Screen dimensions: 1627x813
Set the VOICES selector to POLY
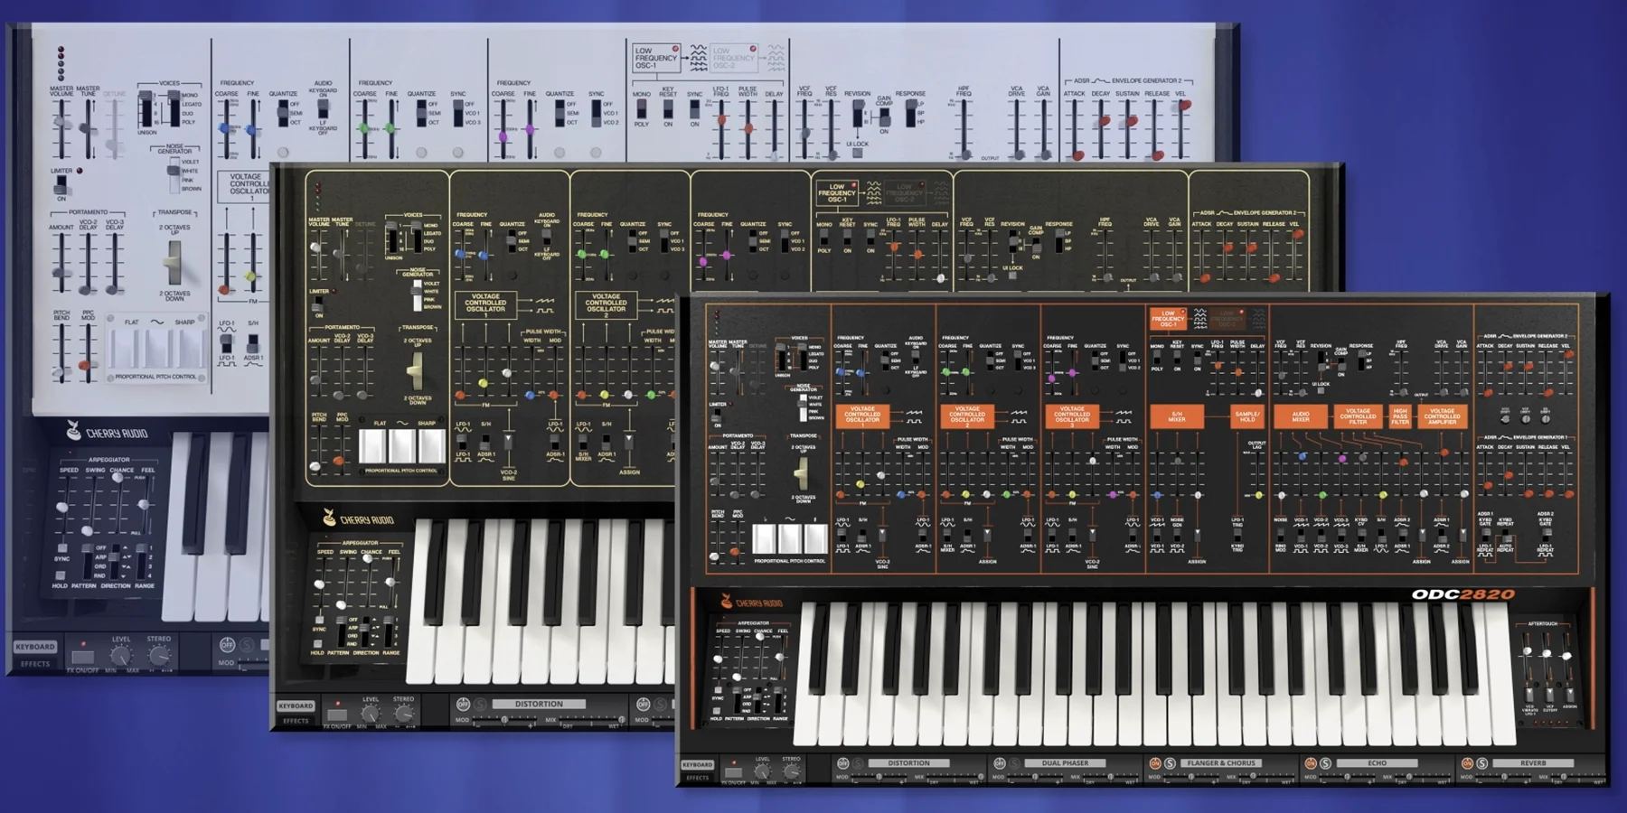tap(804, 368)
